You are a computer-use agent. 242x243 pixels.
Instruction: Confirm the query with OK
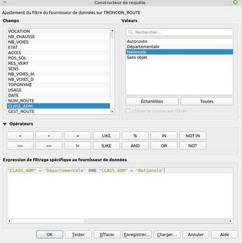[x=49, y=234]
